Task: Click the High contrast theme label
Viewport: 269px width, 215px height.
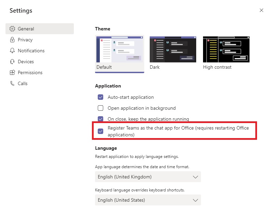Action: 217,67
